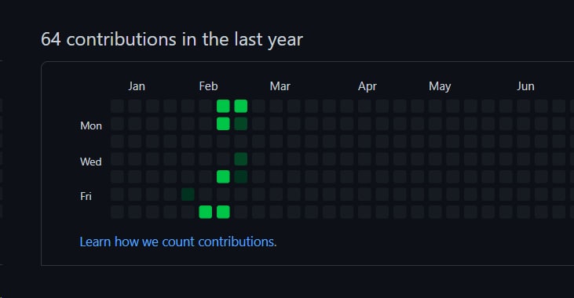Click the Jun month label
Screen dimensions: 574x298
click(x=525, y=86)
